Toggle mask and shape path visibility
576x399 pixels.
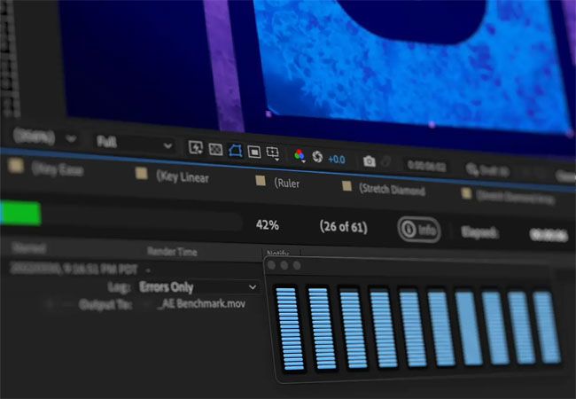235,151
